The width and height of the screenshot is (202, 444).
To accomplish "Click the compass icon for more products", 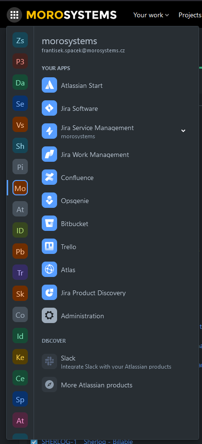I will pyautogui.click(x=49, y=385).
